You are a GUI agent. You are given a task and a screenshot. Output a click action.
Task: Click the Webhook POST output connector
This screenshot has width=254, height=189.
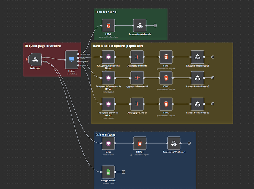42,62
